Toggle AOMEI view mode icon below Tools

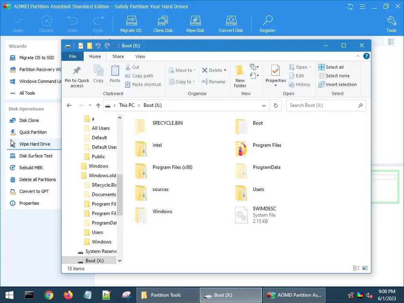391,42
